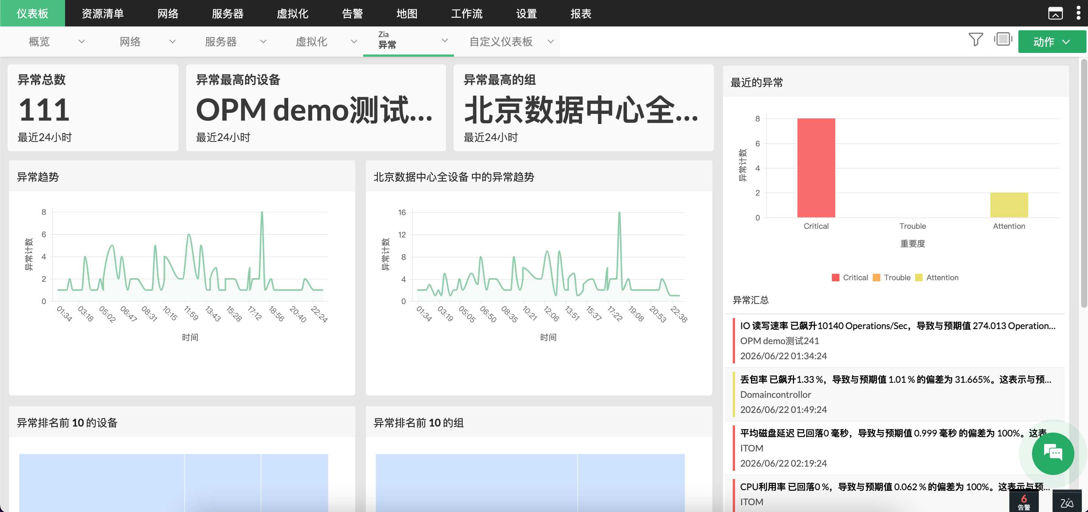The height and width of the screenshot is (512, 1088).
Task: Open the 告警 top menu
Action: click(x=352, y=14)
